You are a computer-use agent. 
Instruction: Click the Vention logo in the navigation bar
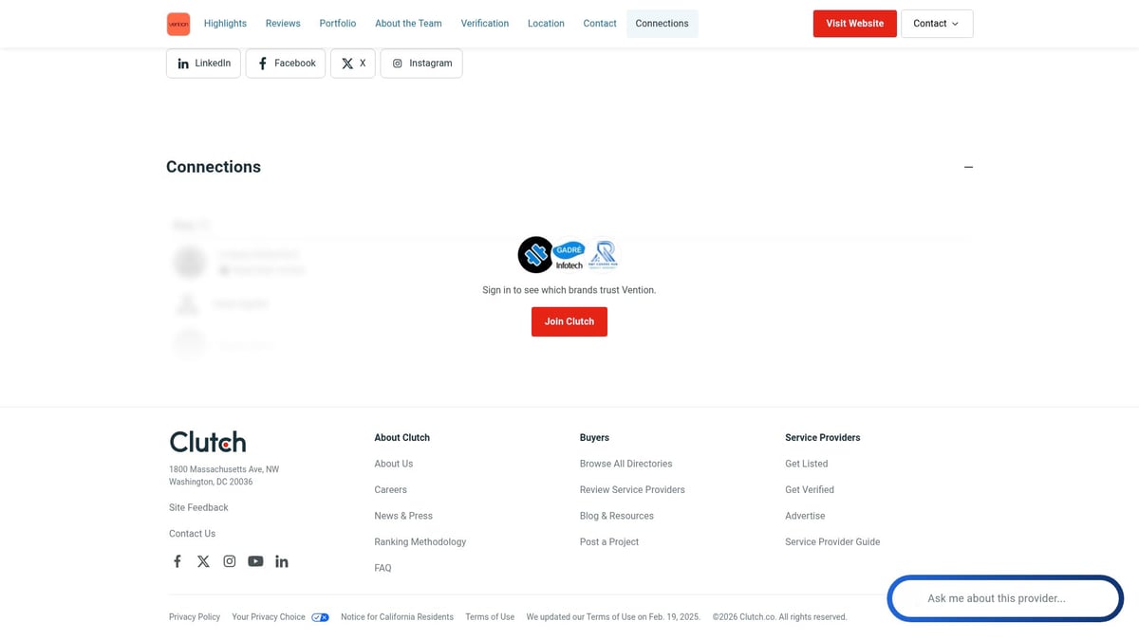click(x=178, y=23)
